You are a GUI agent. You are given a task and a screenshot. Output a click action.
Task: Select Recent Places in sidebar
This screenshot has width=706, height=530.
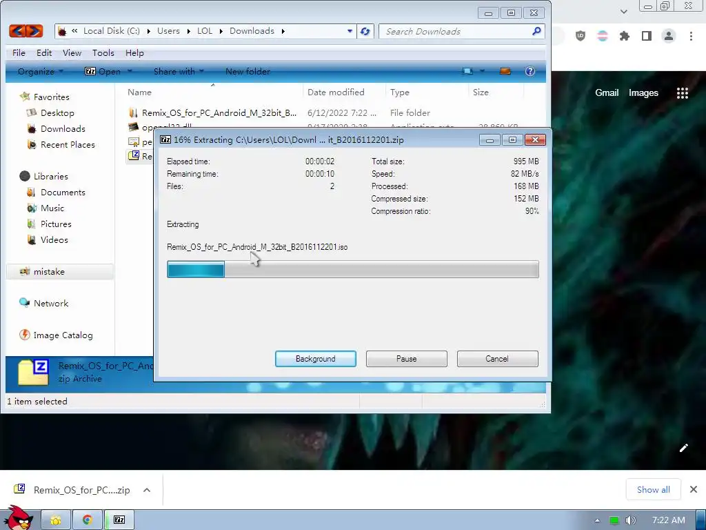pyautogui.click(x=68, y=145)
